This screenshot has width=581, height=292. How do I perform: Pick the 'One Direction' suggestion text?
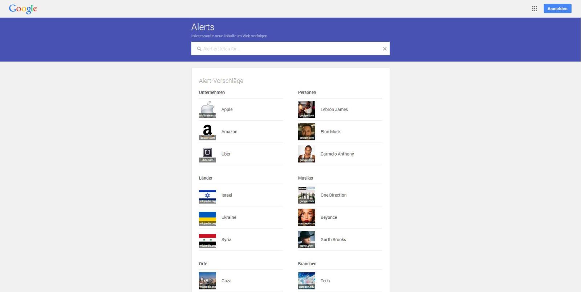(333, 195)
